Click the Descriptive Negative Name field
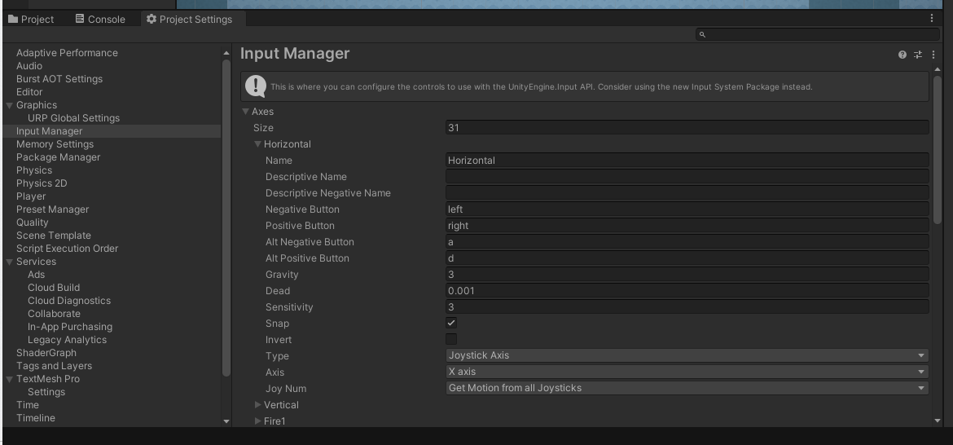 pos(687,192)
